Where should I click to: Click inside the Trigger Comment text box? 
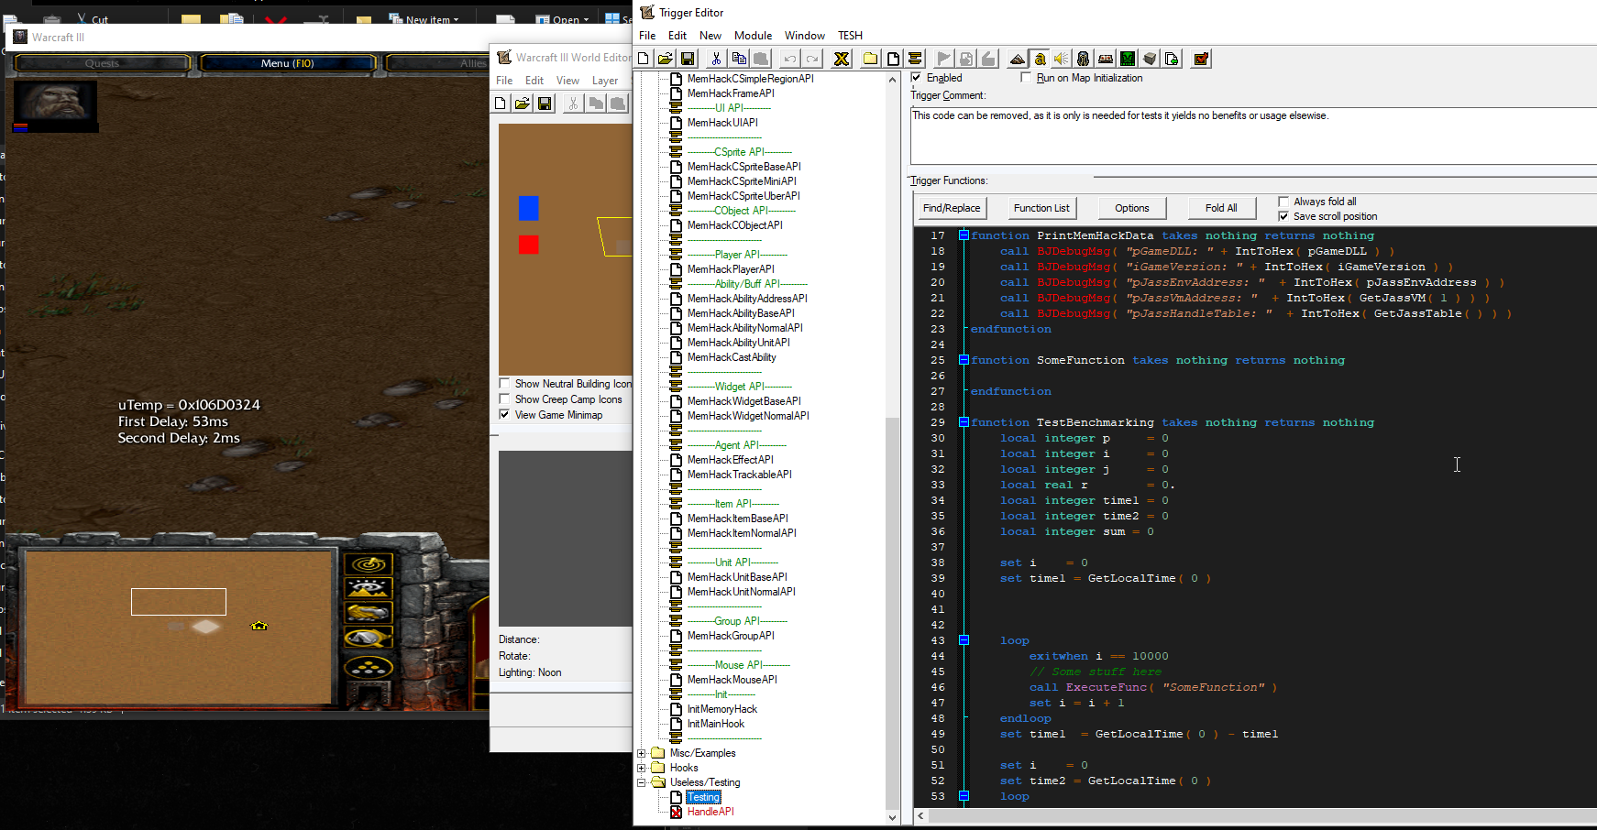pyautogui.click(x=1253, y=136)
